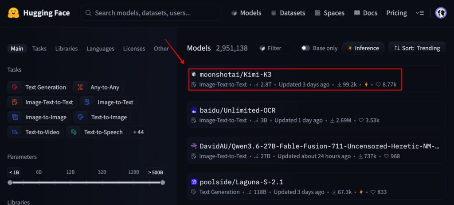454x205 pixels.
Task: Click the right parameters slider handle
Action: tap(163, 182)
